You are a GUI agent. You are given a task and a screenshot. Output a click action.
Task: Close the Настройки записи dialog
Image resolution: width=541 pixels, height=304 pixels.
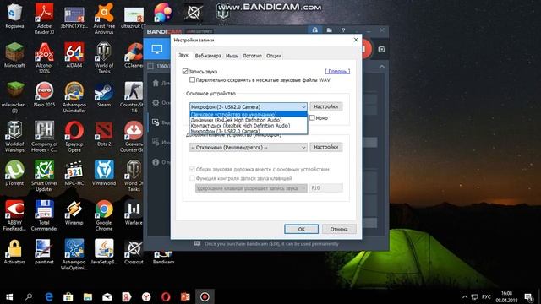tap(356, 40)
